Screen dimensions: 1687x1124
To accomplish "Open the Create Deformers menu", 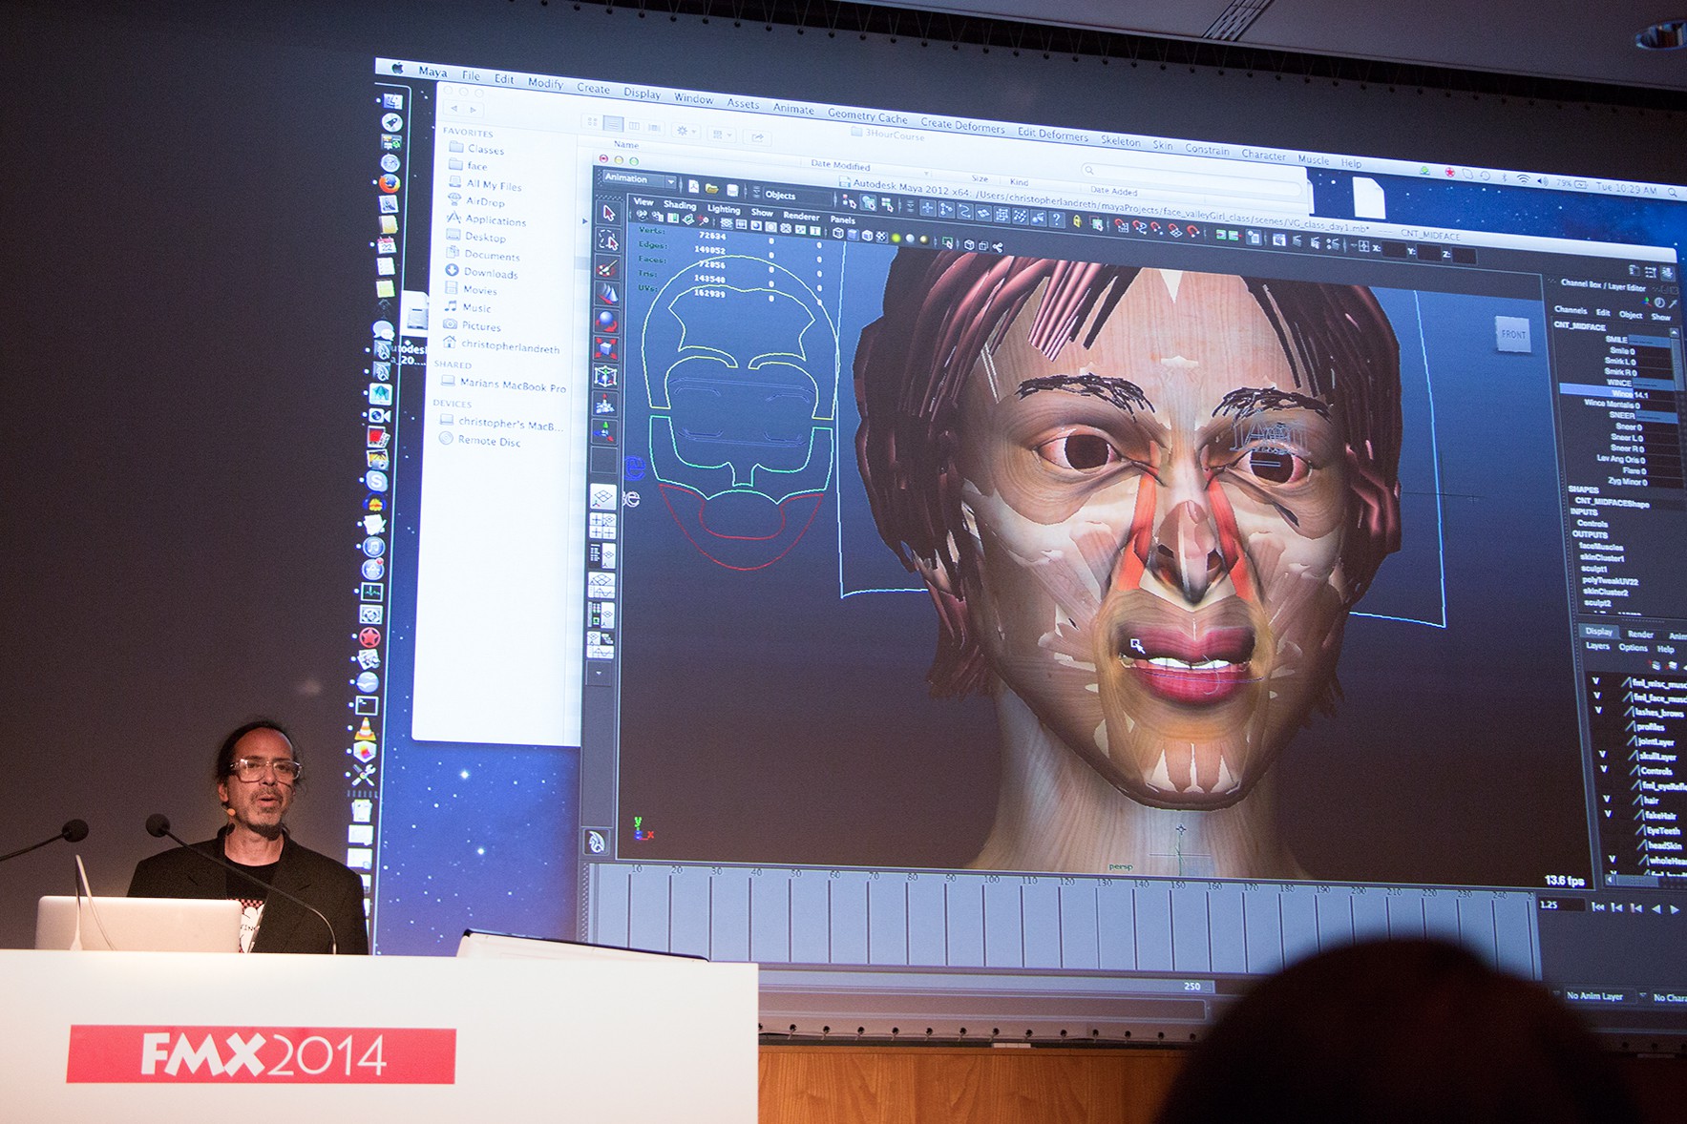I will (962, 125).
